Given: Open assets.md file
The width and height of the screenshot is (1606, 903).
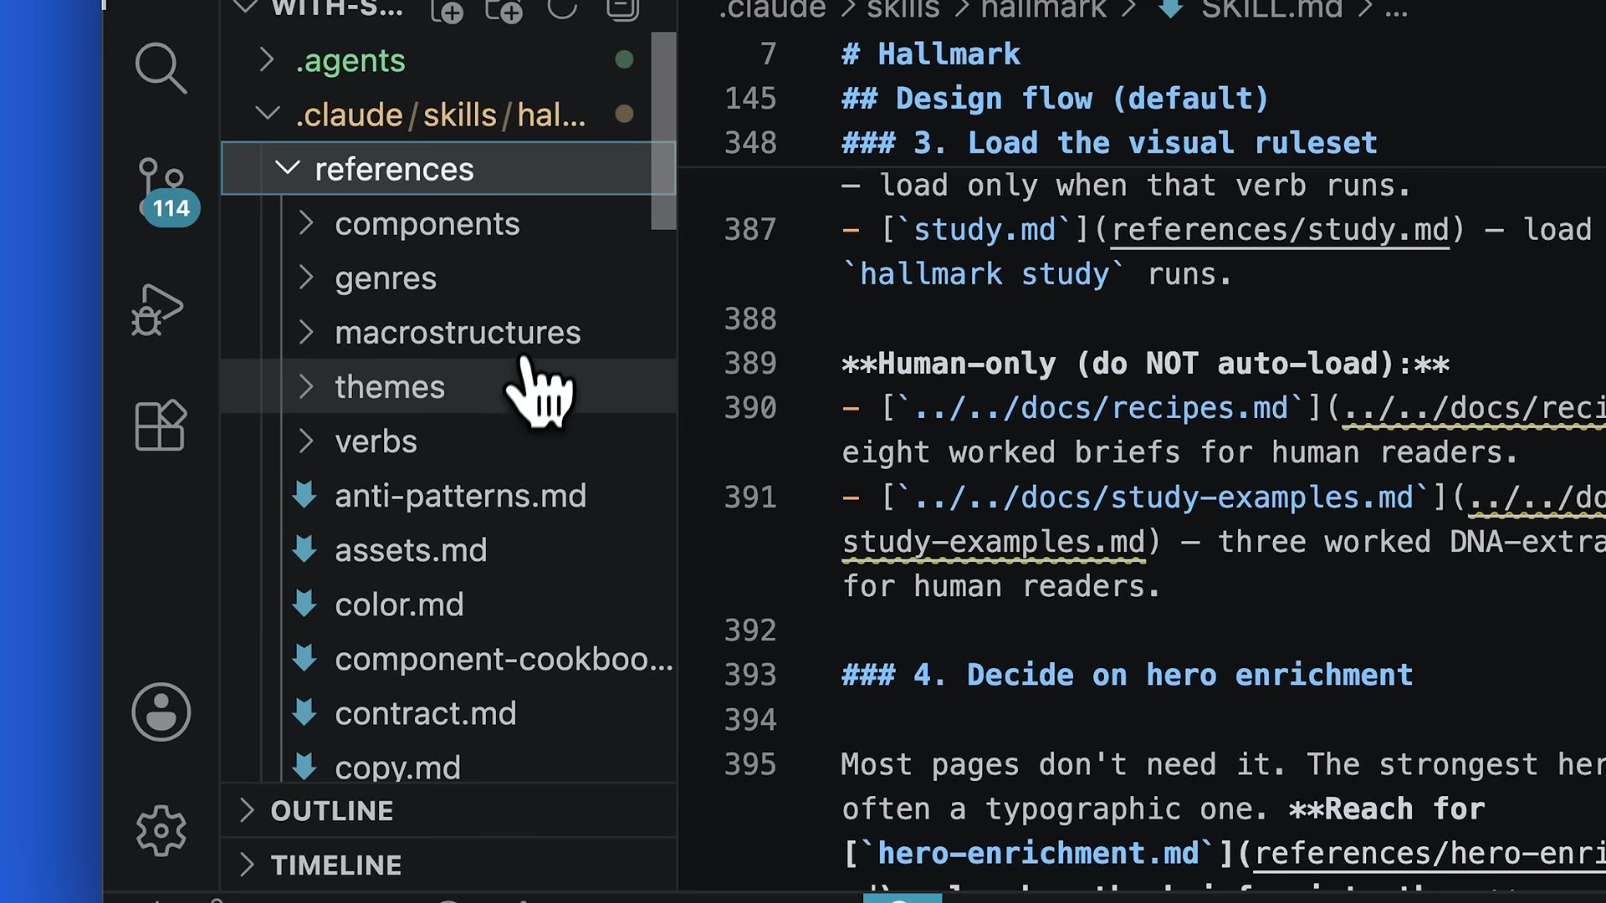Looking at the screenshot, I should click(x=410, y=550).
